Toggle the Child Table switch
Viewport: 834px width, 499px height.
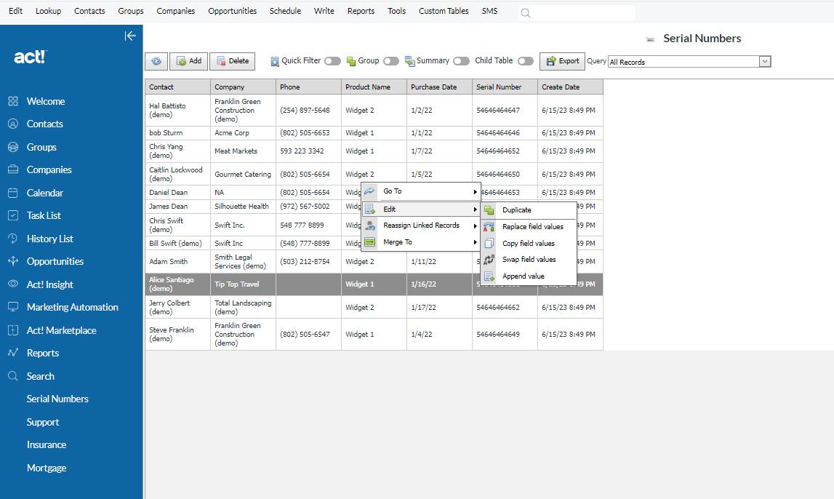[x=525, y=61]
